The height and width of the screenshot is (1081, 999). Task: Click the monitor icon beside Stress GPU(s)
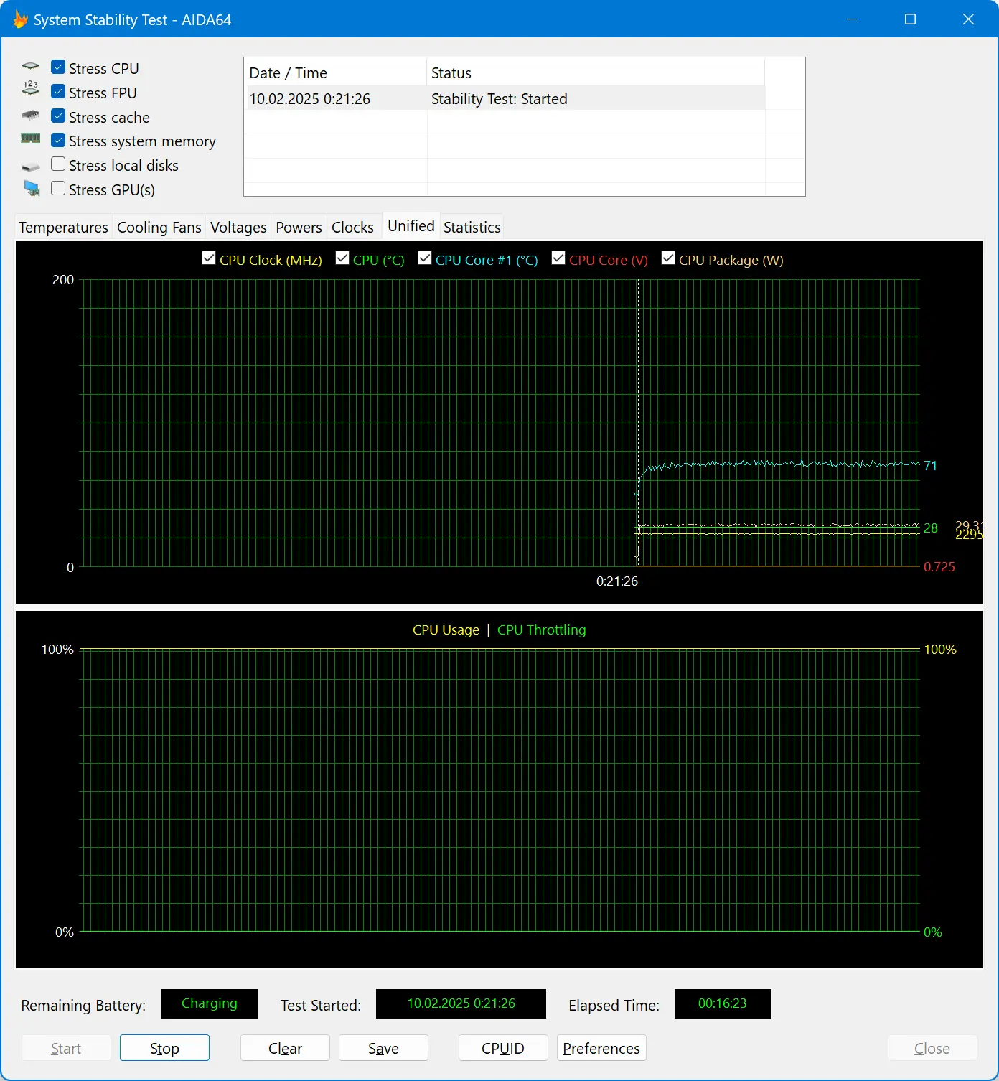point(32,189)
